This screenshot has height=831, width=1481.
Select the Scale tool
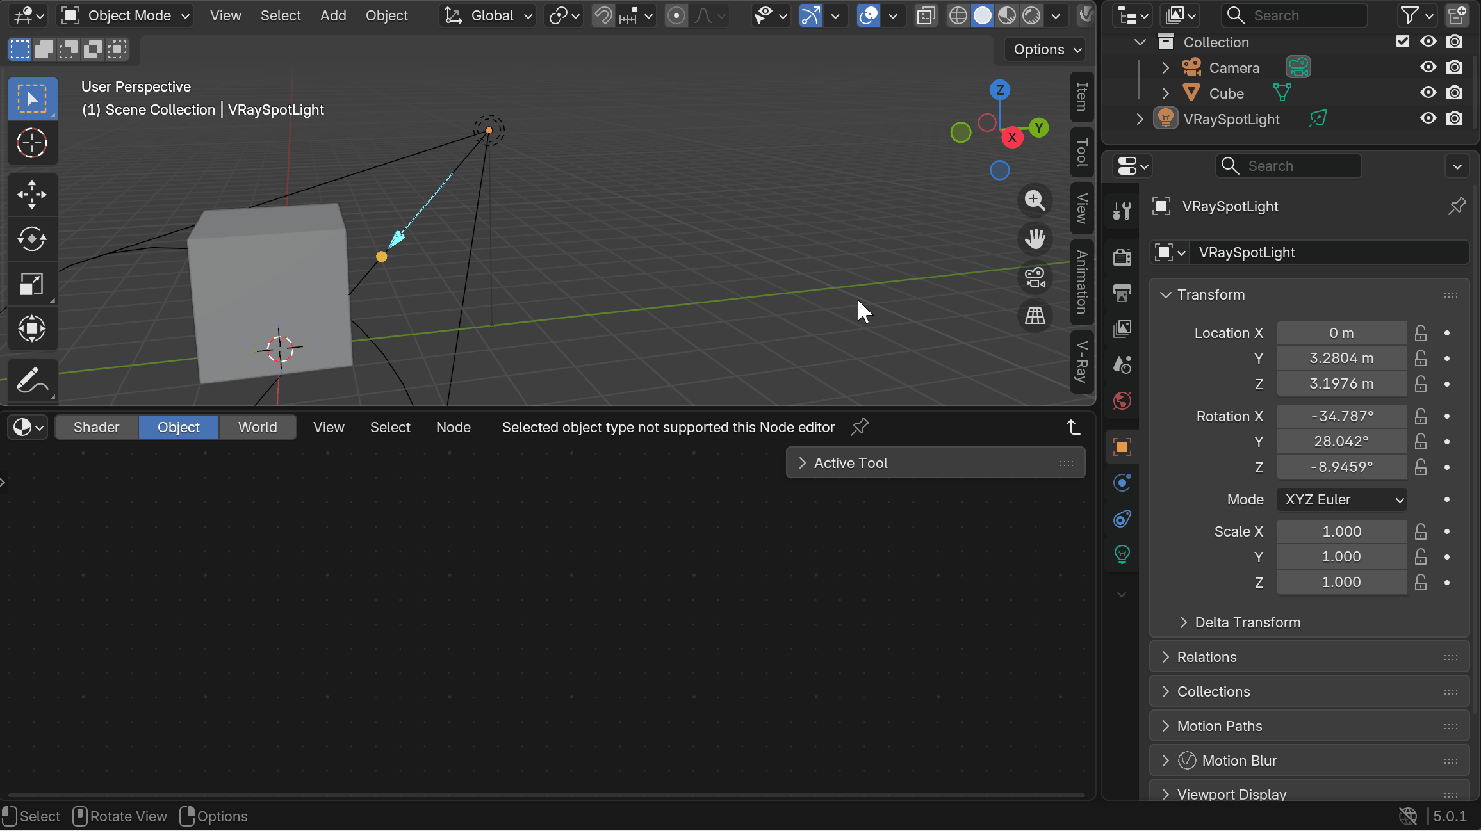pyautogui.click(x=32, y=284)
